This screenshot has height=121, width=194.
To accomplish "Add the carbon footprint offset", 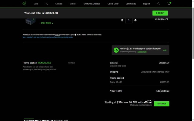I will (165, 50).
